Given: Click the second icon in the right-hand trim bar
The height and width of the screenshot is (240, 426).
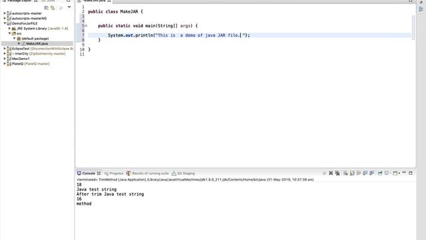Looking at the screenshot, I should [421, 9].
